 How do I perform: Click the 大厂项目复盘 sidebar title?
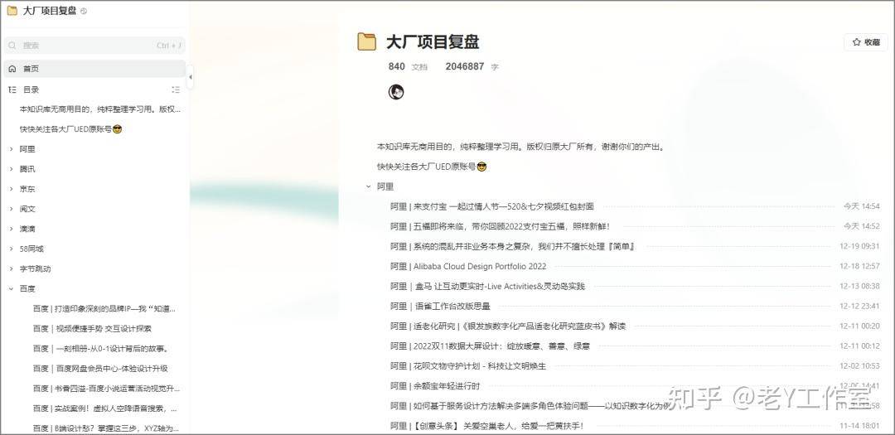coord(50,11)
